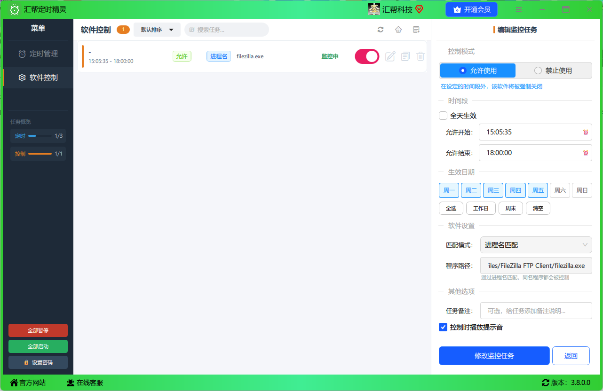Click 设置密码 button
This screenshot has height=391, width=603.
[x=38, y=362]
